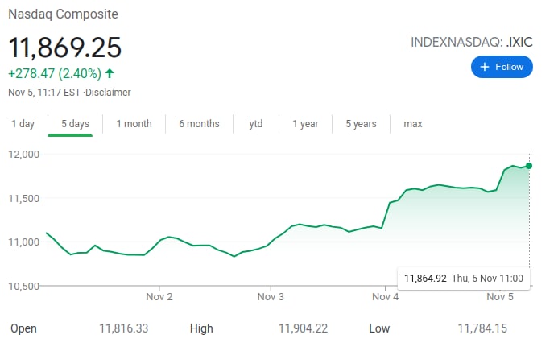558x347 pixels.
Task: Click the 11,500 y-axis label
Action: coord(24,199)
